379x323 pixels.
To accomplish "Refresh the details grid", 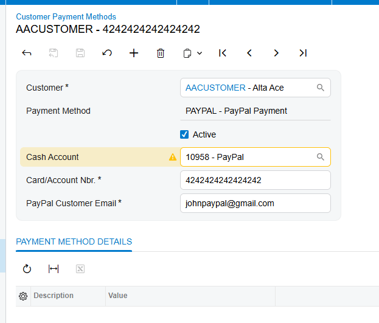I will 27,269.
